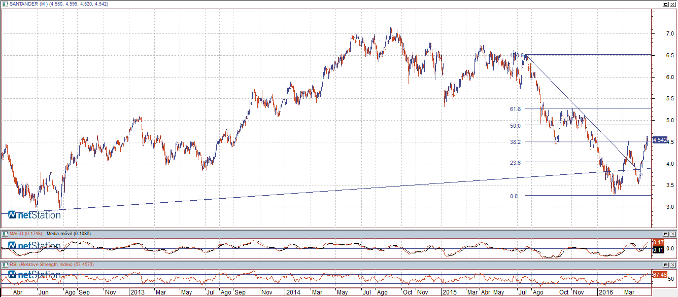Click the 2014 year label on time axis

point(292,292)
